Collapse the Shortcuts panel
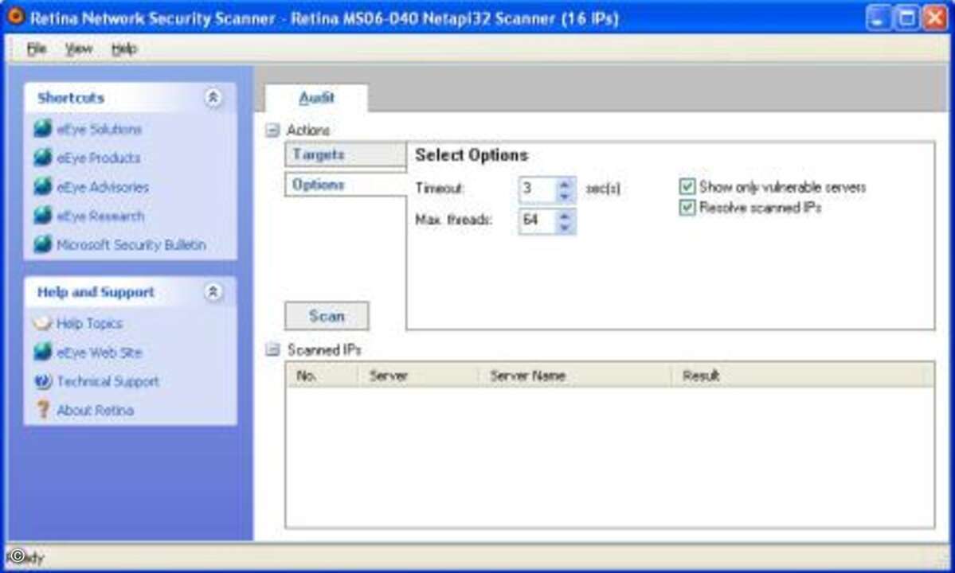Image resolution: width=955 pixels, height=573 pixels. click(213, 97)
